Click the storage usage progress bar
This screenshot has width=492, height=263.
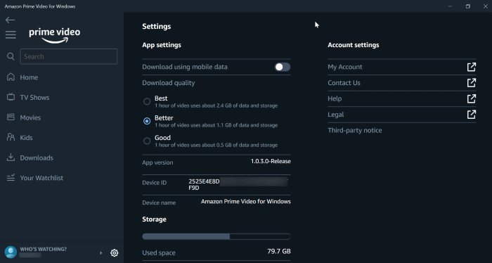[216, 236]
